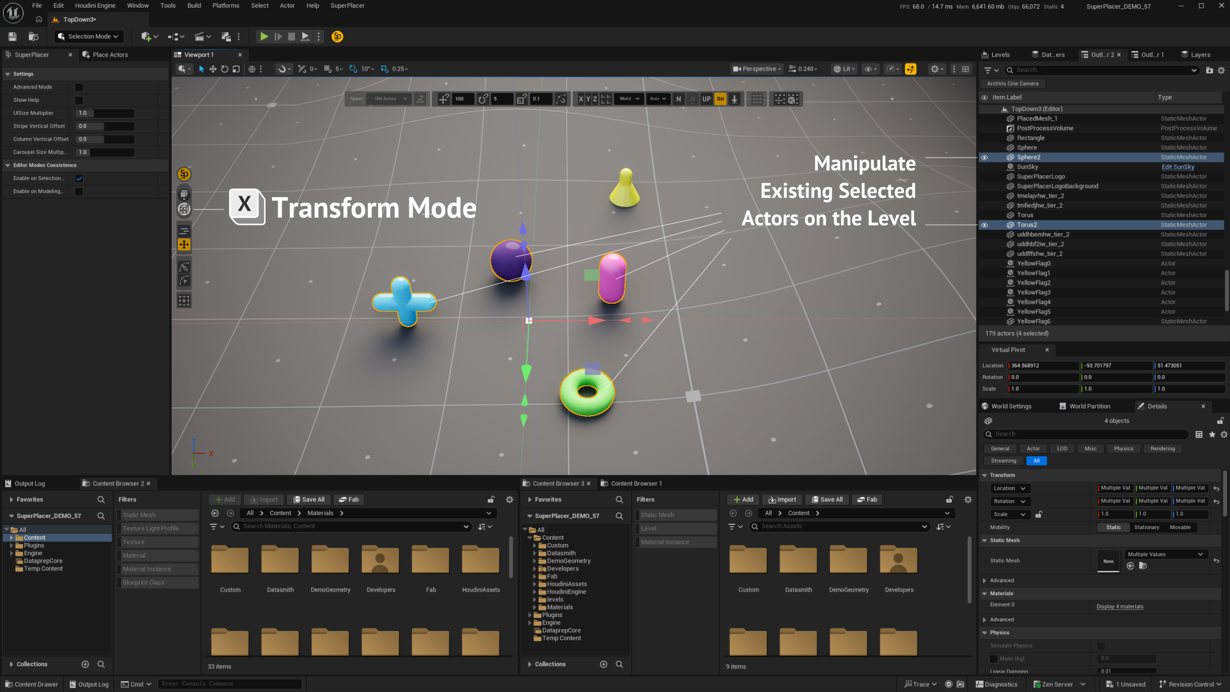1230x692 pixels.
Task: Toggle visibility eye of Sphere2 row
Action: 984,157
